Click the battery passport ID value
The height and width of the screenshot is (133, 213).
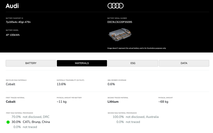coord(18,22)
